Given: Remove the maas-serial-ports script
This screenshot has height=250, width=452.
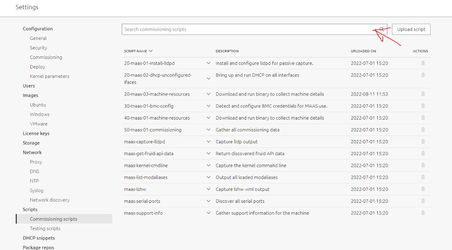Looking at the screenshot, I should point(423,201).
